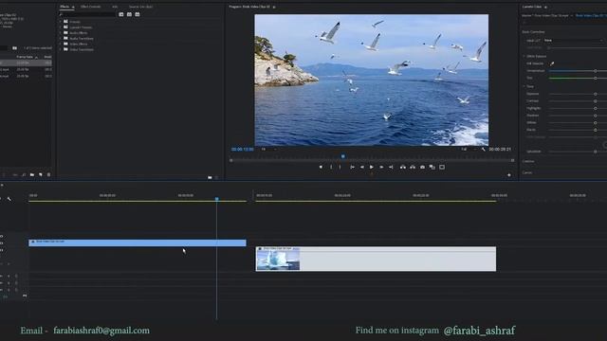607x341 pixels.
Task: Pick the WB Selector eyedropper
Action: click(552, 63)
